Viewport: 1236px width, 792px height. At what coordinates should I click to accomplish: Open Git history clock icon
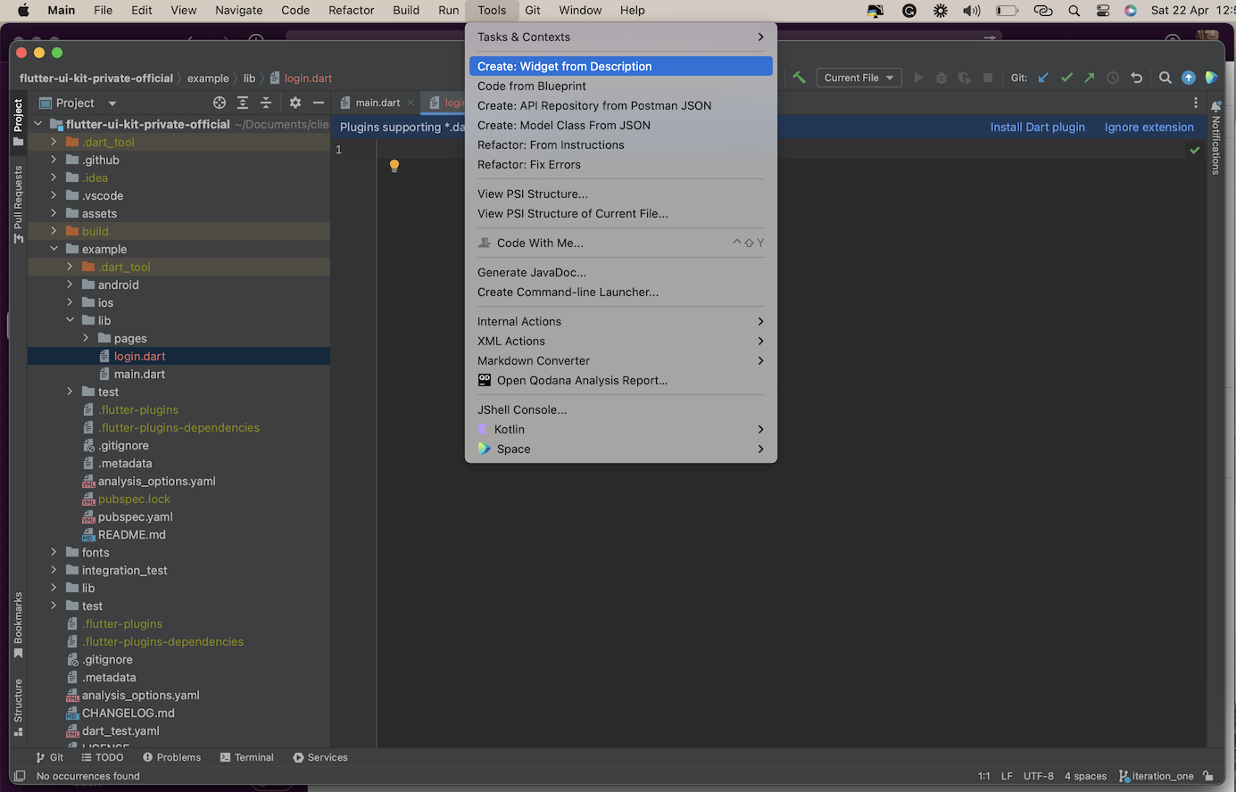(1113, 78)
